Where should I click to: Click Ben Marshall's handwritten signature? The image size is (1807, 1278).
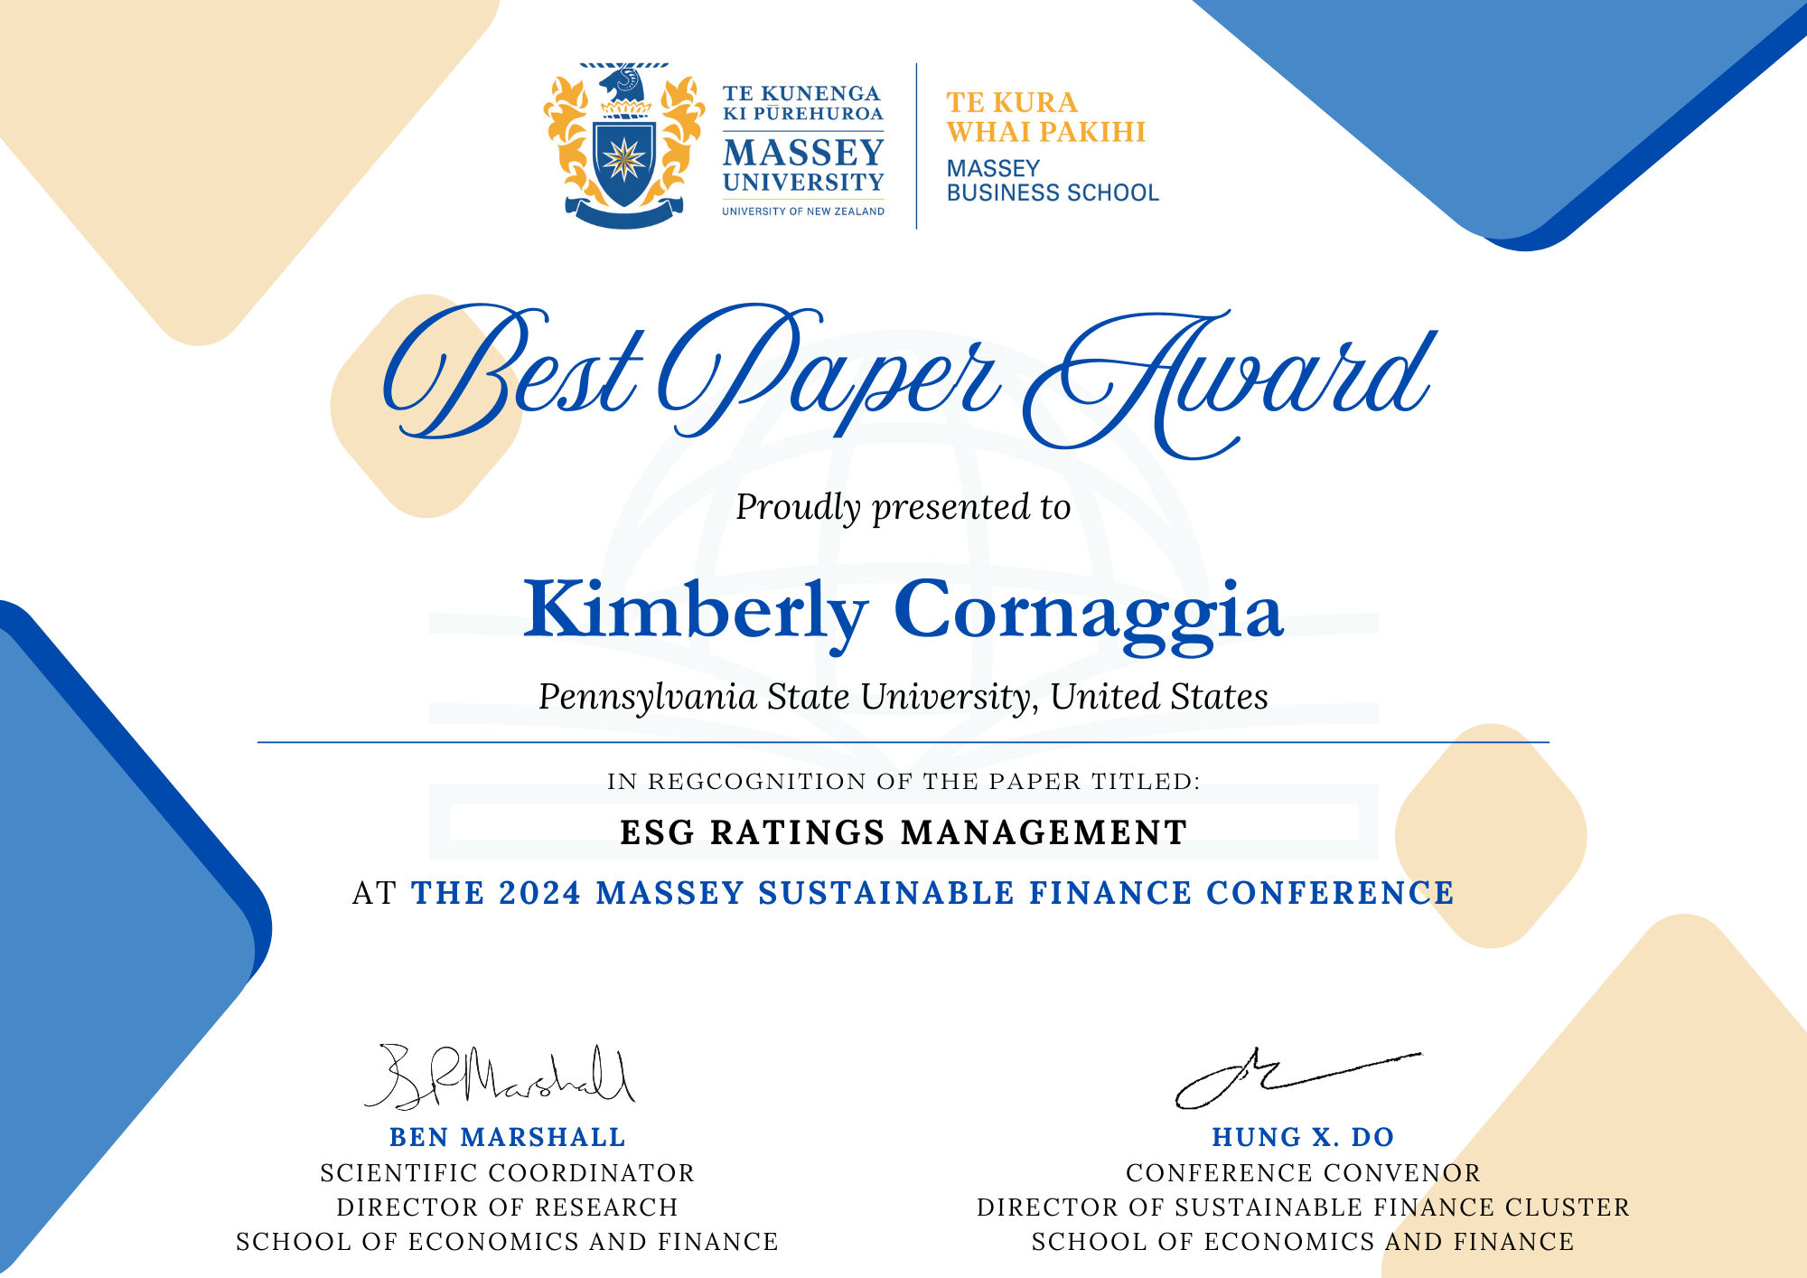[500, 1076]
